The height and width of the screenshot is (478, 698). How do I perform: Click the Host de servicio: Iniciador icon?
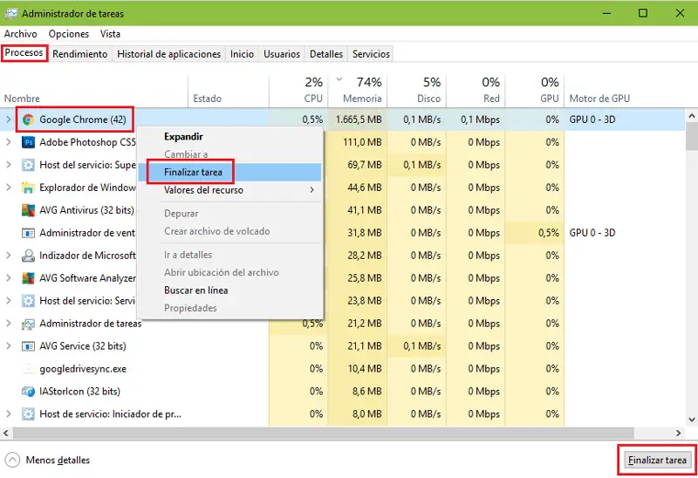coord(28,414)
